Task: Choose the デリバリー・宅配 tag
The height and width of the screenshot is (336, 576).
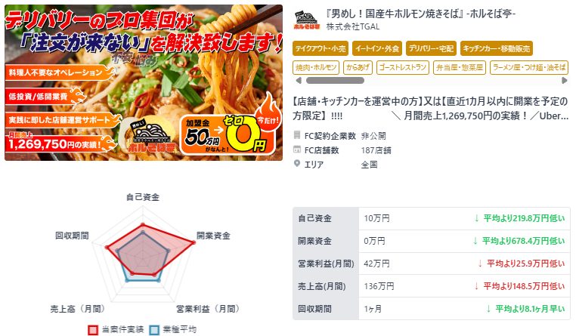Action: [431, 48]
